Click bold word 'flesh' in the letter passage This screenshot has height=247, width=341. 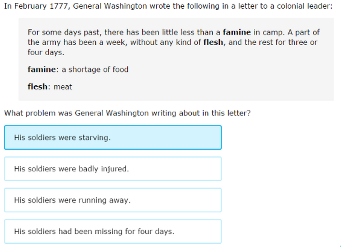[x=213, y=42]
